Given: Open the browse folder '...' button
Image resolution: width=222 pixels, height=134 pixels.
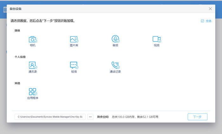Looking at the screenshot, I should (90, 117).
